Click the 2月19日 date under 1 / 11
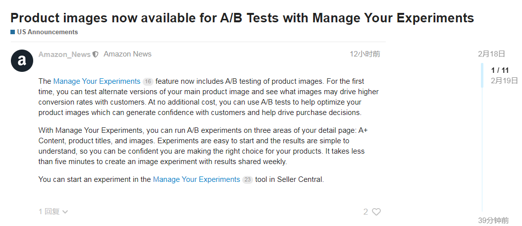Viewport: 522px width, 226px height. pyautogui.click(x=504, y=80)
